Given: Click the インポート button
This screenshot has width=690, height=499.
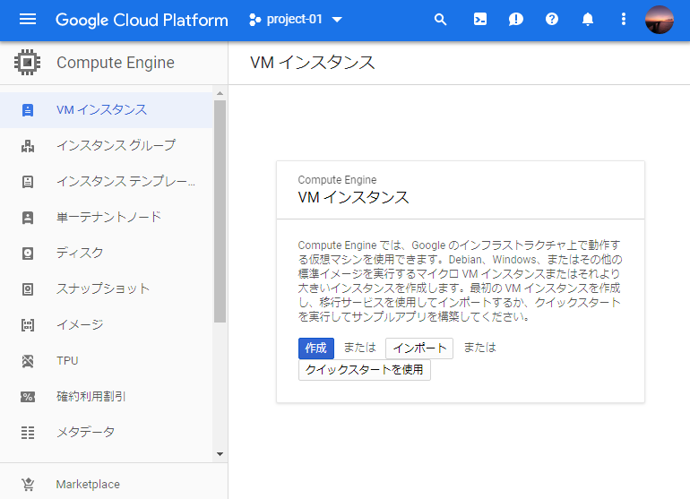Looking at the screenshot, I should (x=419, y=348).
